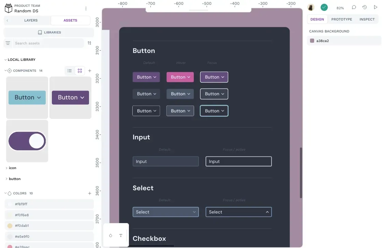Collapse the COLORS section
Screen dimensions: 382x248
(x=5, y=193)
